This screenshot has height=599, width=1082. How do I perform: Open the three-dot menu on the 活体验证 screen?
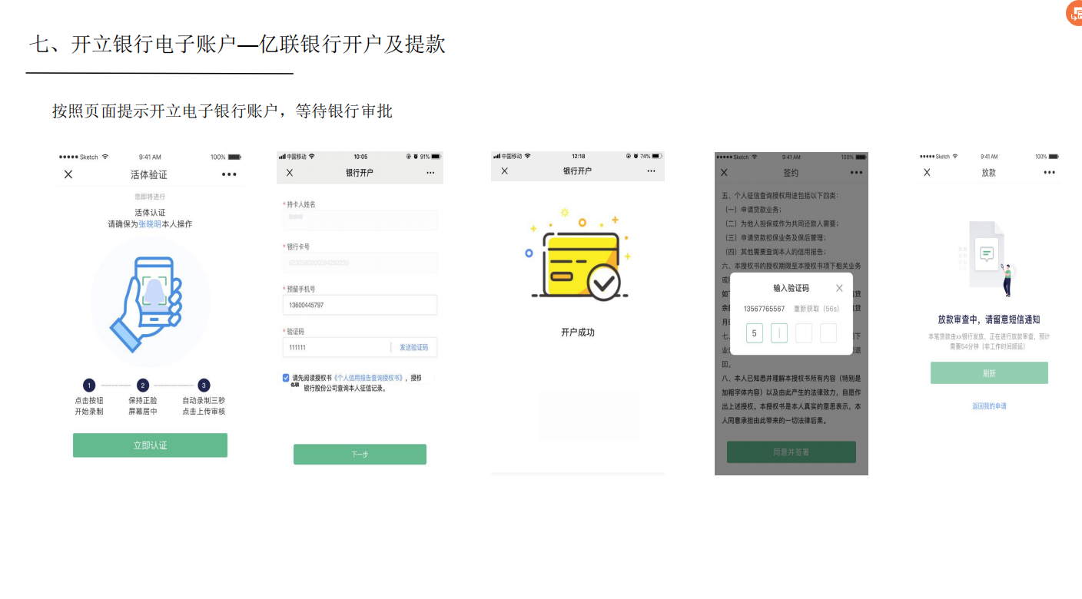click(229, 174)
